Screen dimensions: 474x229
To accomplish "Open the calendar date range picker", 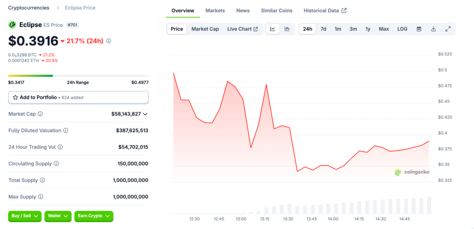I will click(x=419, y=29).
